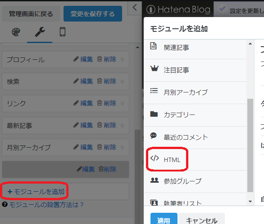Click the 月別アーカイブ module reorder handle
Screen dimensions: 264x224
(x=123, y=148)
